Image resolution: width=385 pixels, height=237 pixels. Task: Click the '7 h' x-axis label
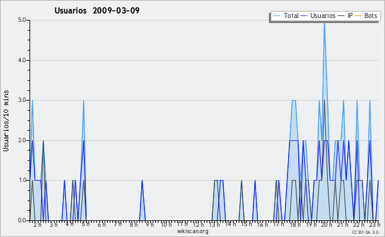pos(117,224)
